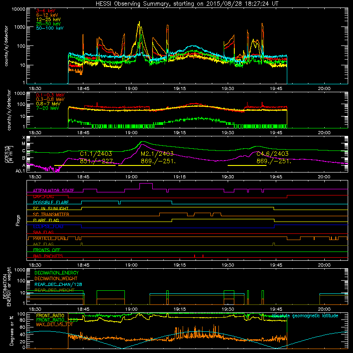This screenshot has width=353, height=353.
Task: Click the vertical Flags axis label
Action: point(18,220)
